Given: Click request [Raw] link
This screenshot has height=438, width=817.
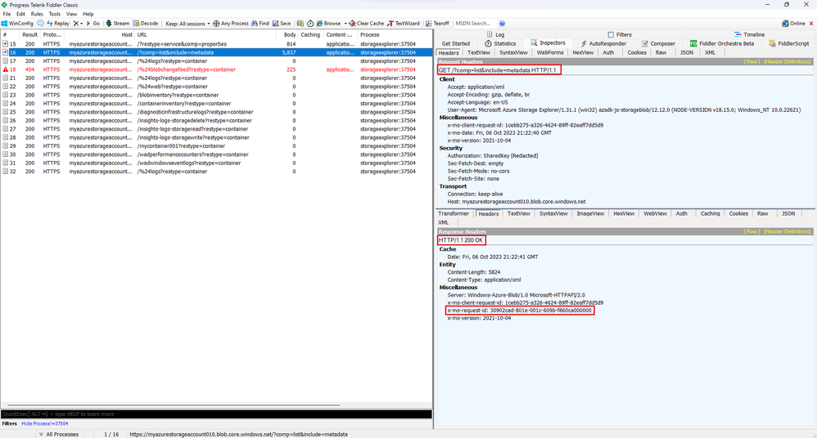Looking at the screenshot, I should [x=752, y=61].
